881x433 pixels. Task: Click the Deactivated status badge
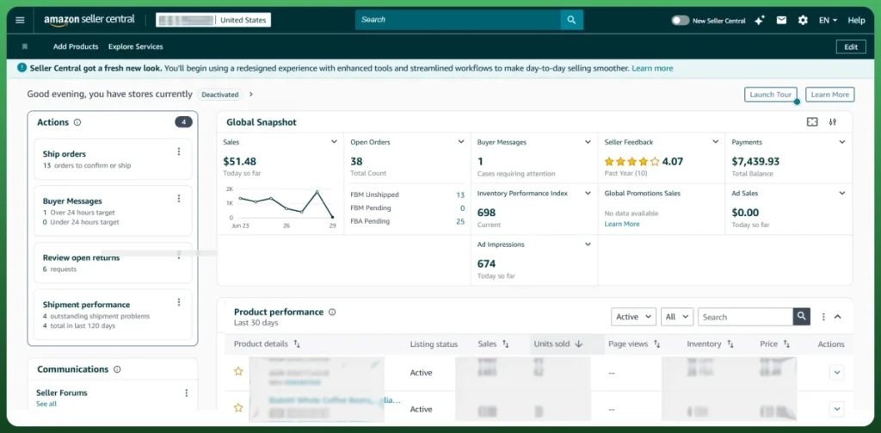click(219, 95)
